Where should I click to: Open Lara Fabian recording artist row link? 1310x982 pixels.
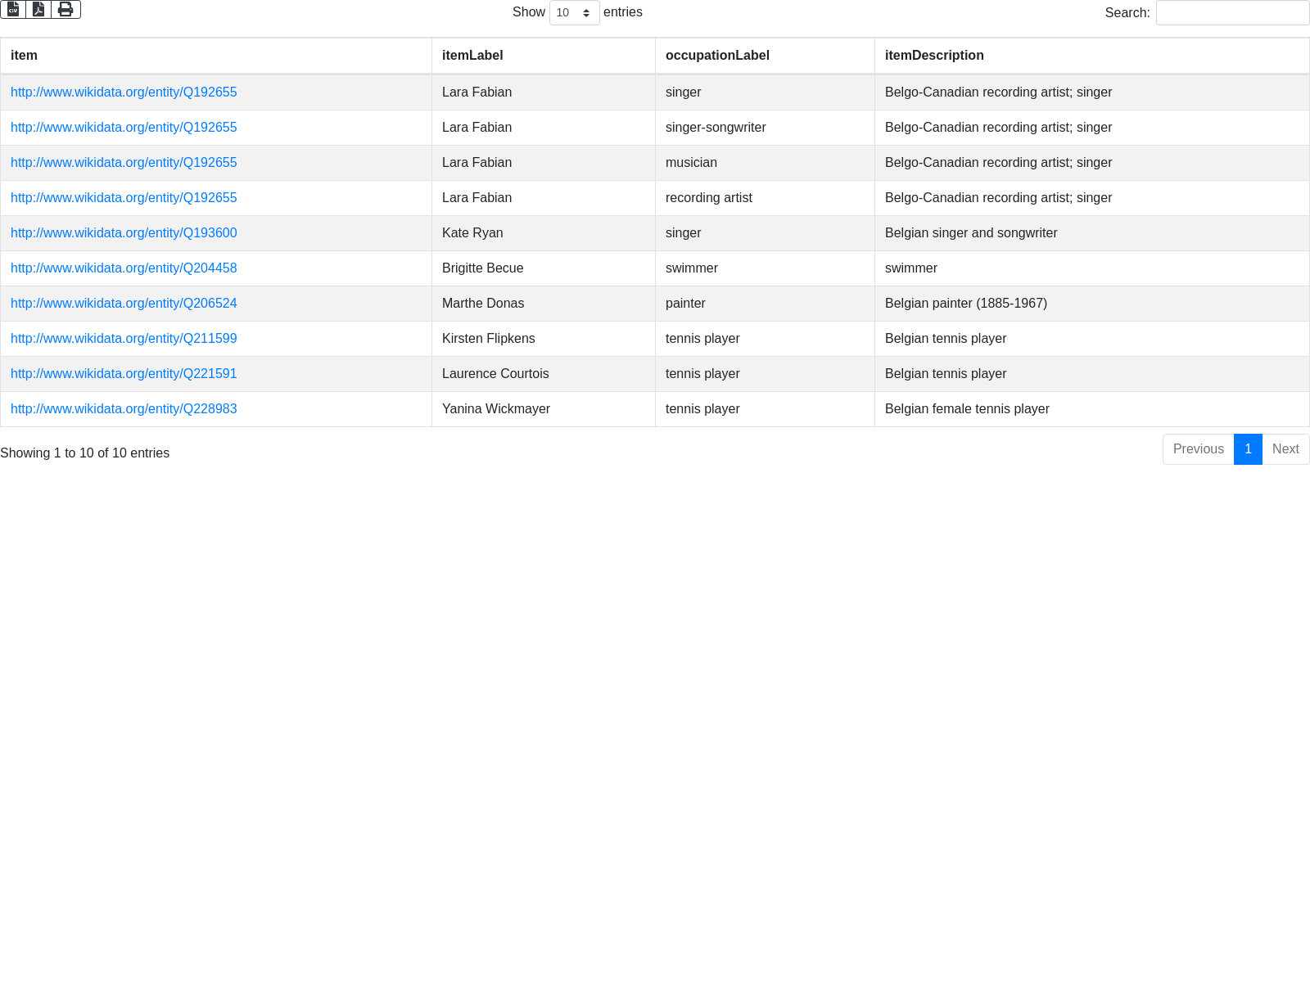(x=124, y=198)
